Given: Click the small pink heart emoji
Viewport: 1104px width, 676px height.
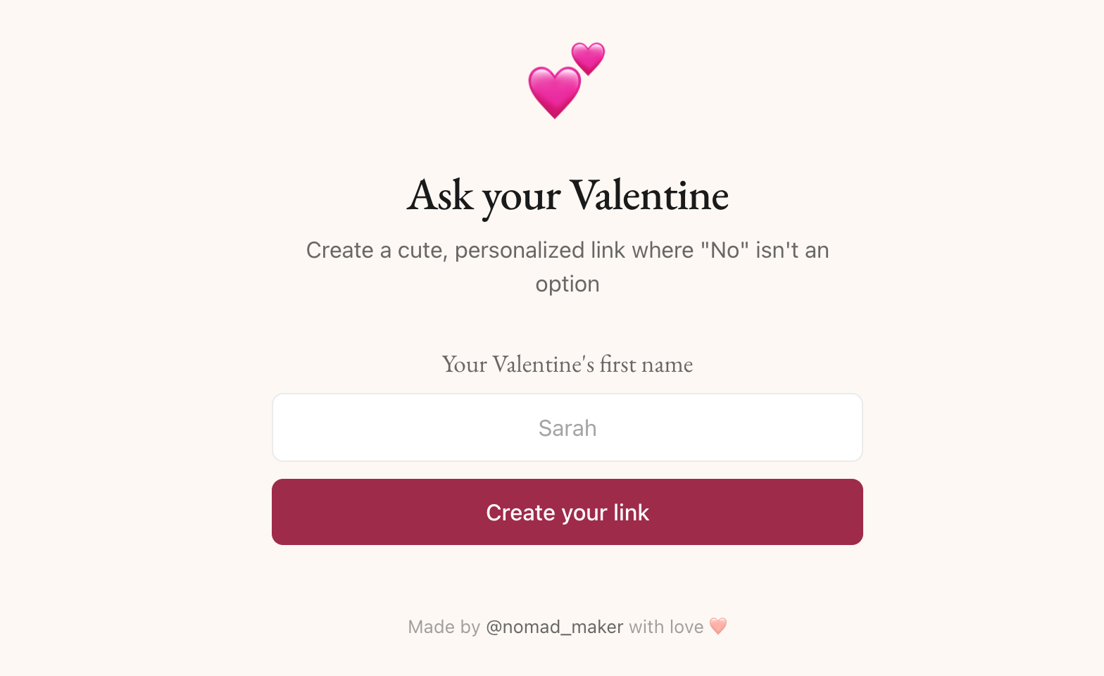Looking at the screenshot, I should tap(588, 57).
